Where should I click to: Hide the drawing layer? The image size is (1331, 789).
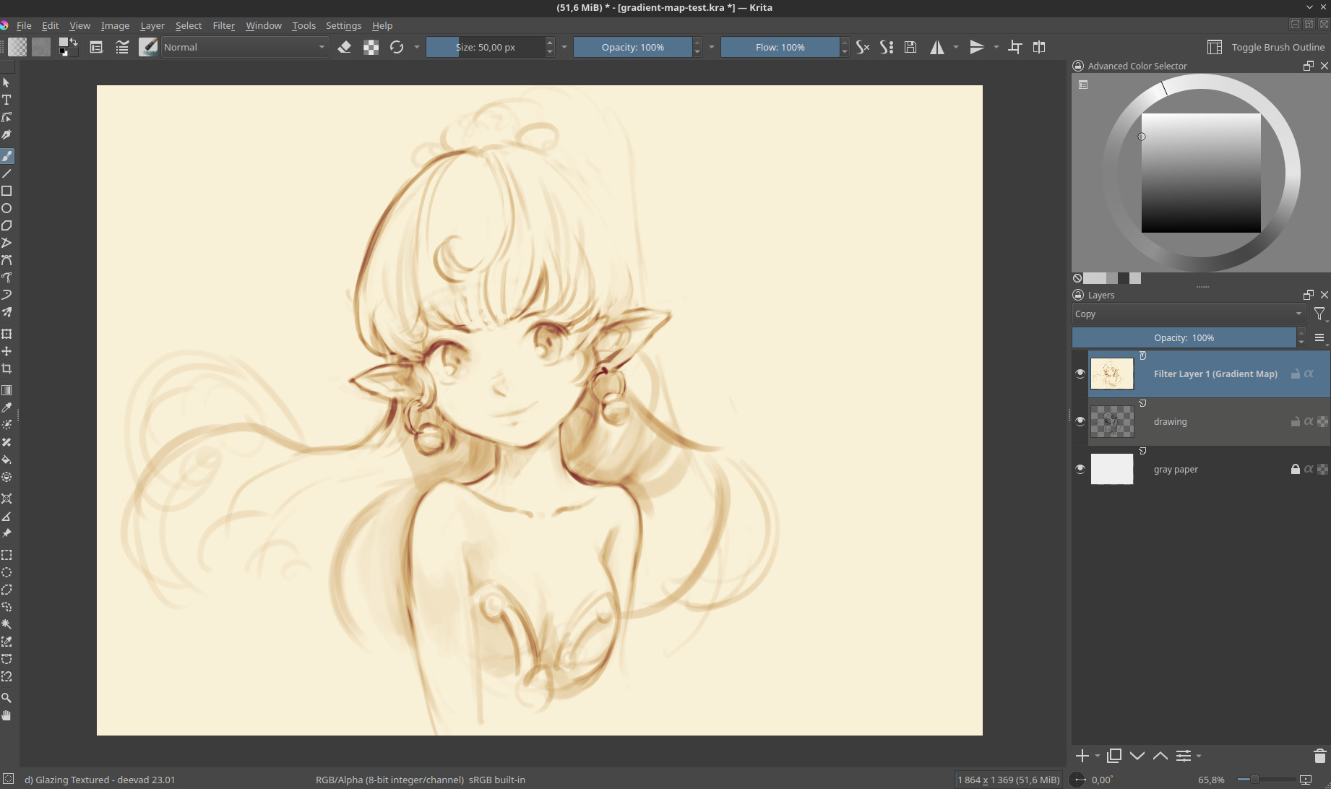tap(1080, 421)
